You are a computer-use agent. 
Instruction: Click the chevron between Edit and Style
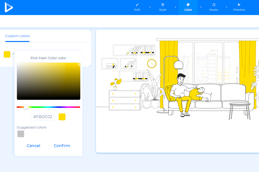coord(150,7)
